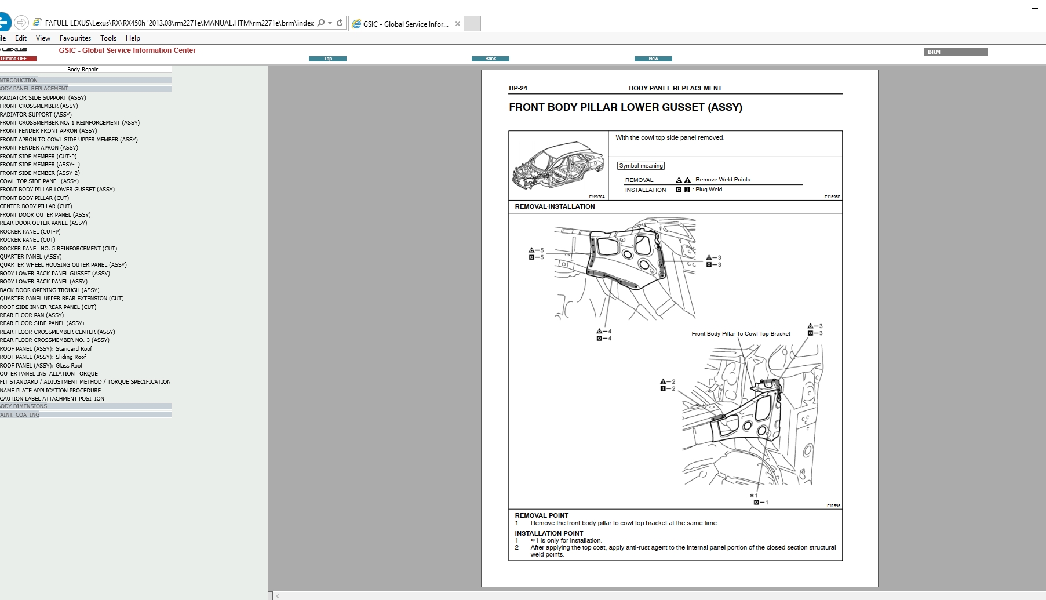
Task: Open BODY LOWER BACK PANEL GUSSET (ASSY)
Action: coord(55,274)
